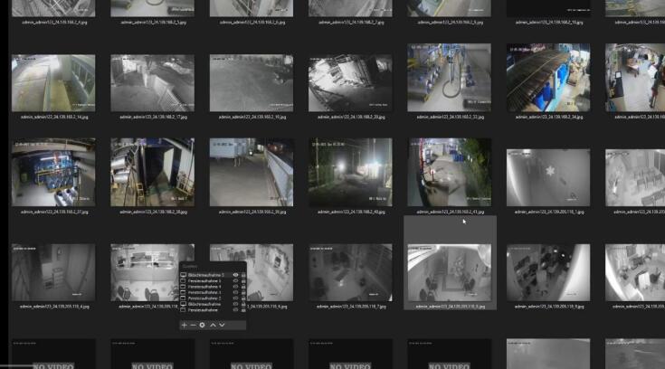Select thumbnail of file ending 205.118_7.jpg
The image size is (665, 369).
point(350,272)
